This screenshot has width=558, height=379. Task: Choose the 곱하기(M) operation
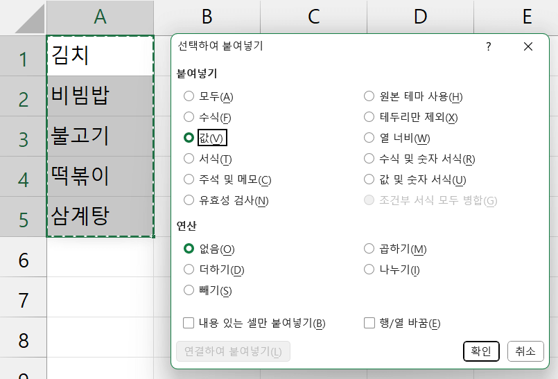369,249
